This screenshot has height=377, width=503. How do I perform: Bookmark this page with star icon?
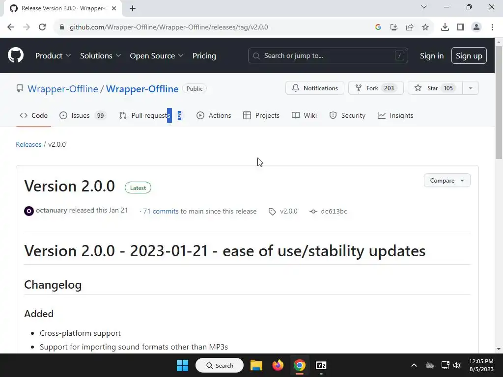(x=425, y=27)
